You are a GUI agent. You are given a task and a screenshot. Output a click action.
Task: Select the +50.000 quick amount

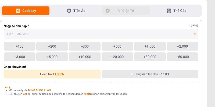coord(182,57)
